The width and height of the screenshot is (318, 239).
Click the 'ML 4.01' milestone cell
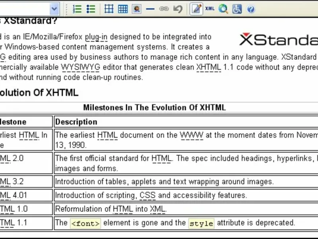click(x=26, y=195)
